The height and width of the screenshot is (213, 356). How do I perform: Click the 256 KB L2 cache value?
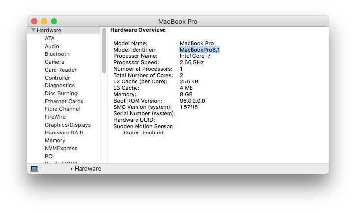tap(189, 81)
